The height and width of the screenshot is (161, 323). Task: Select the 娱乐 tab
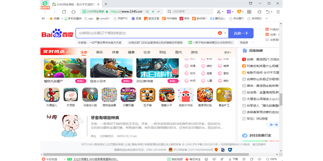coord(99,52)
